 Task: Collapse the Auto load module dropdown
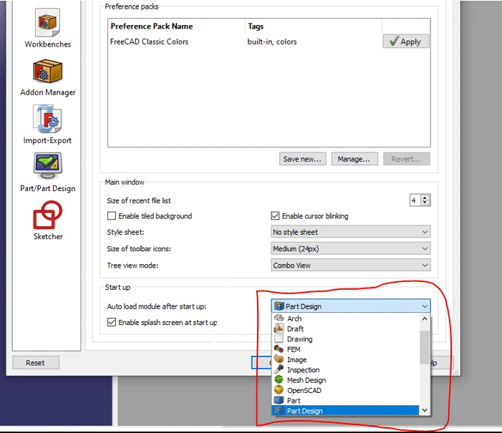tap(351, 306)
